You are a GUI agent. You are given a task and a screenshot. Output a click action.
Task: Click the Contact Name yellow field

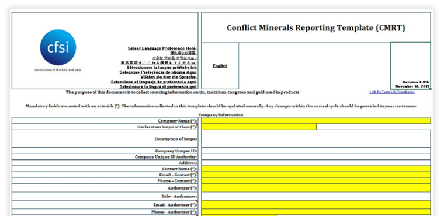(x=316, y=169)
